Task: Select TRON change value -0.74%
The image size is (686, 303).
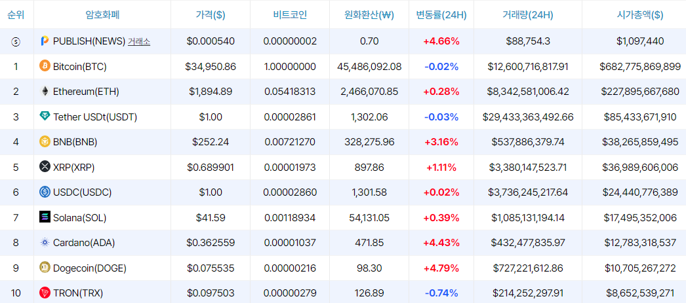Action: pyautogui.click(x=441, y=293)
